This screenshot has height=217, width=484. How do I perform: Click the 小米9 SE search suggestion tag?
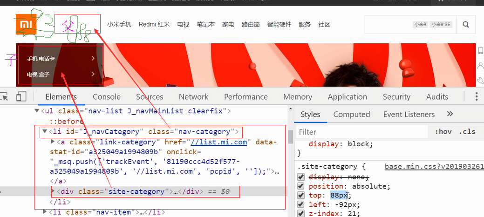pyautogui.click(x=441, y=24)
